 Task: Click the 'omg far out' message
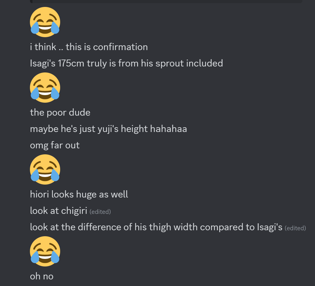click(x=54, y=146)
